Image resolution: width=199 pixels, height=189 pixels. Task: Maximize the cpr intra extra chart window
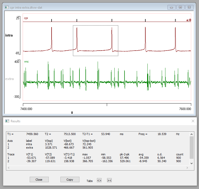180,7
